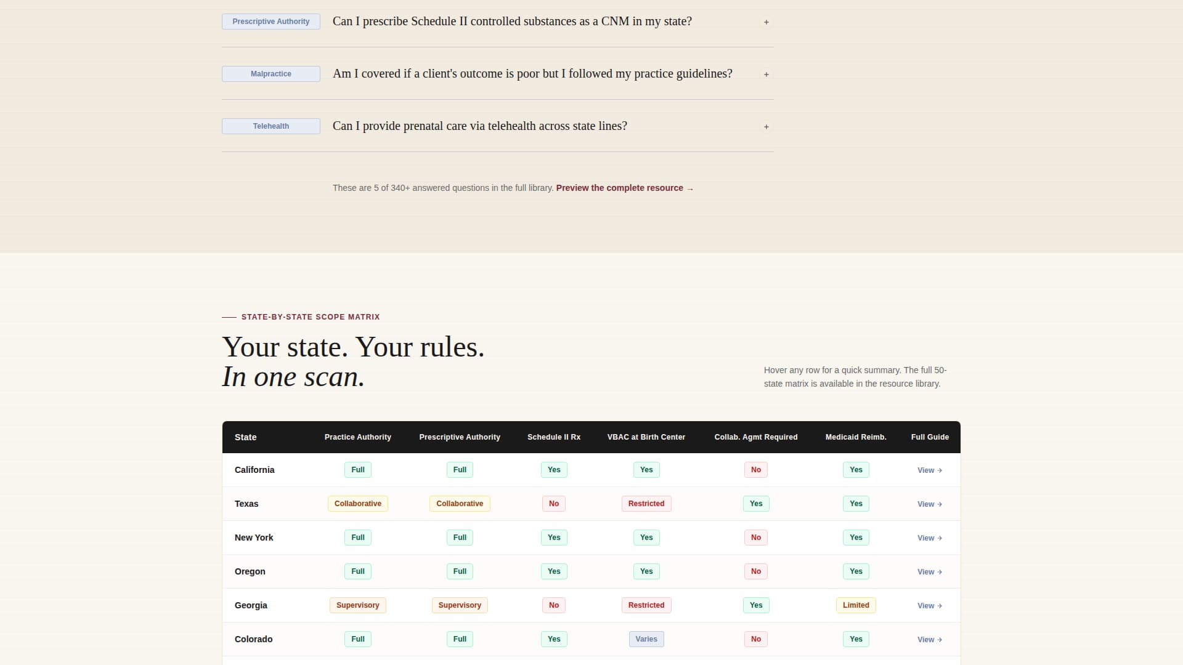
Task: Click Georgia Prescriptive Authority 'Supervisory' badge
Action: [460, 605]
